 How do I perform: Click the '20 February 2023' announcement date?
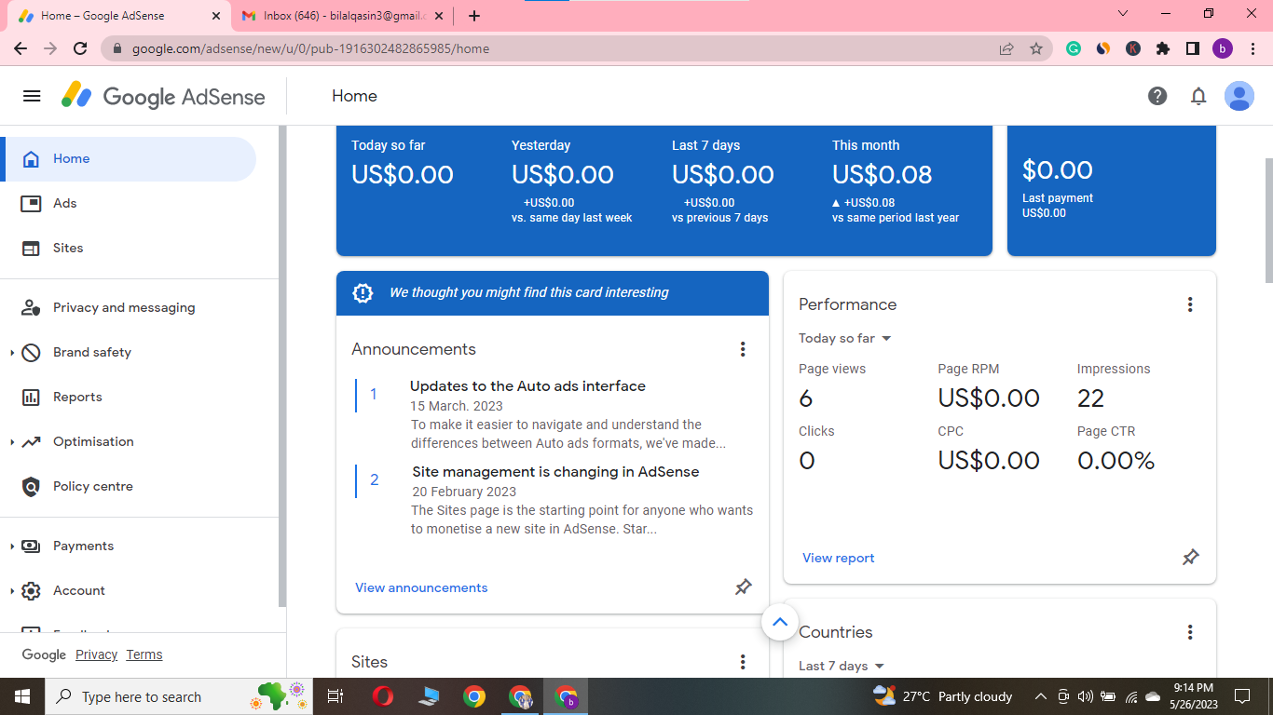(x=464, y=492)
